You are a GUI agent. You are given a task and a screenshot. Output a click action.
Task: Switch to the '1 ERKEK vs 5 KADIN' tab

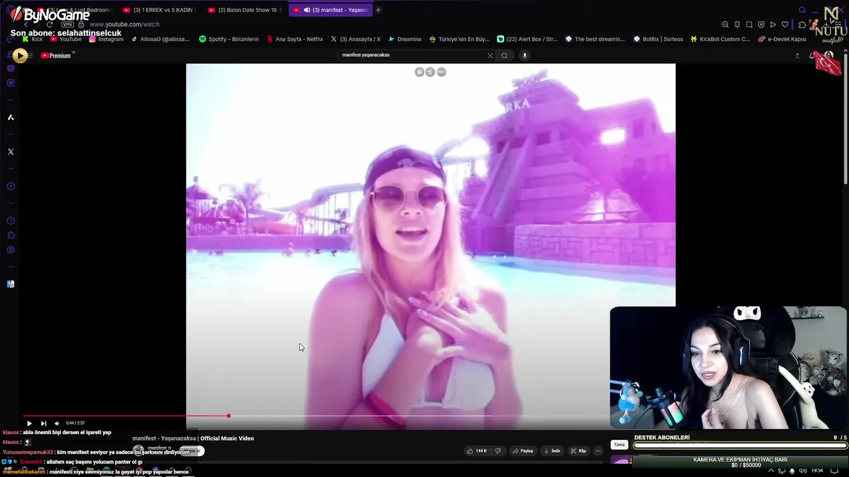click(x=159, y=10)
